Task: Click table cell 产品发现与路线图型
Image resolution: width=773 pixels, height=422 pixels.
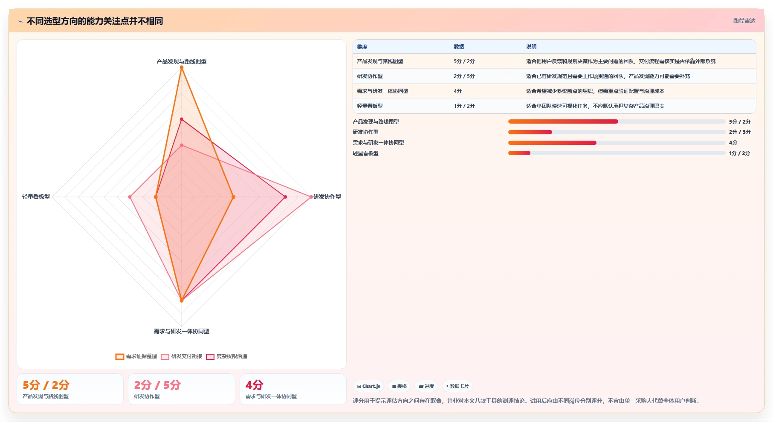Action: pos(380,61)
